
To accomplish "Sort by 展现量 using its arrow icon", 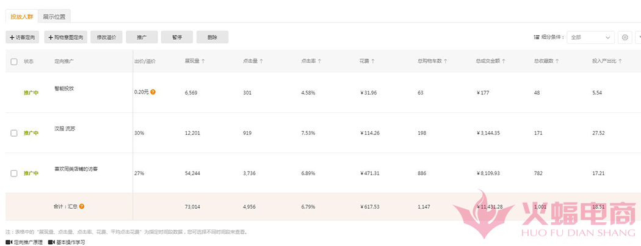I will pyautogui.click(x=203, y=61).
